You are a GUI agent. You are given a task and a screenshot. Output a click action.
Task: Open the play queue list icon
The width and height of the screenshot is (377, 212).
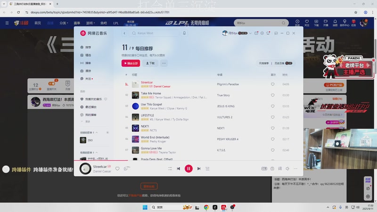(207, 169)
